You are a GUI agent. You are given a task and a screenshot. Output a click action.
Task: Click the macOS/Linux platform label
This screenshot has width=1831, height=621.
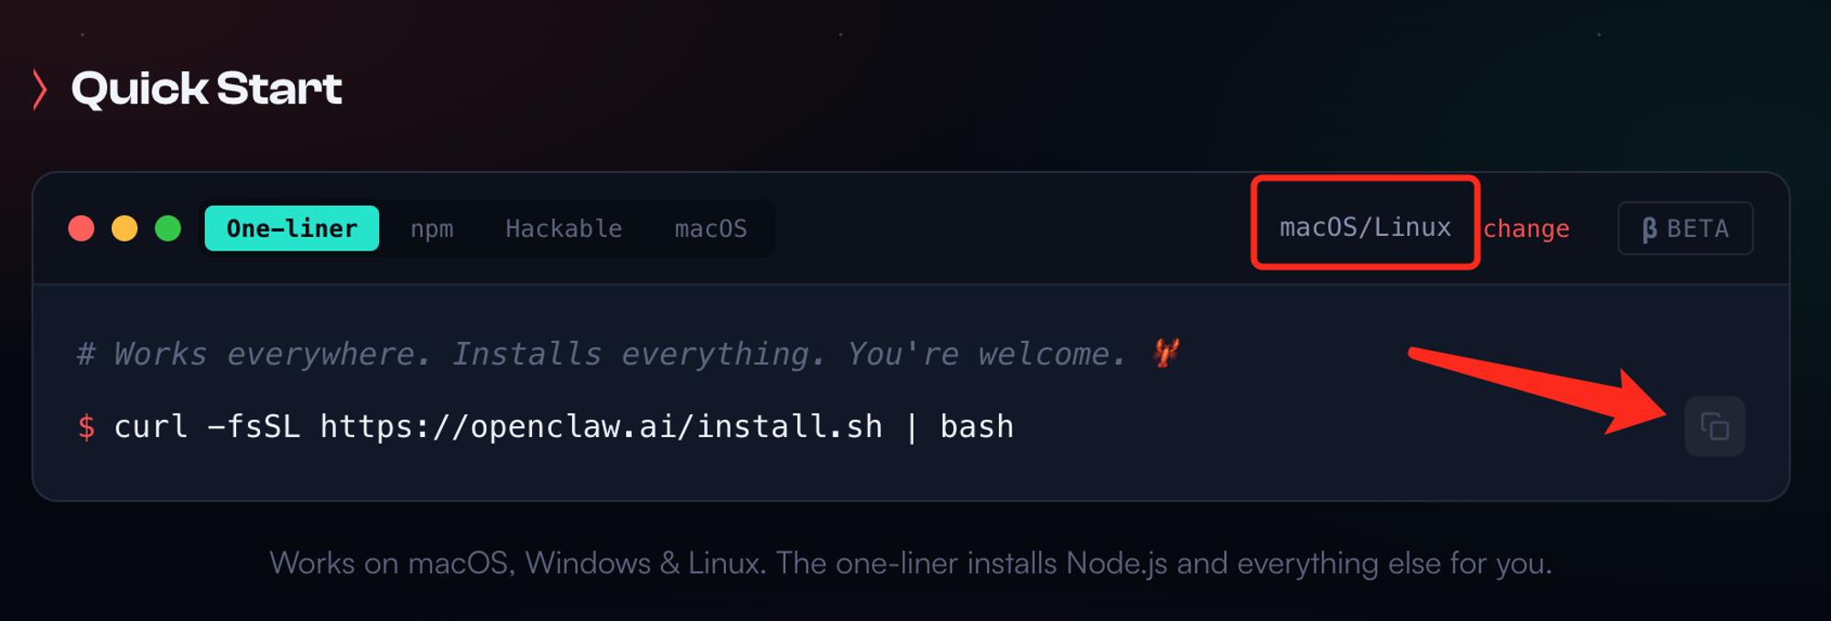pos(1364,227)
